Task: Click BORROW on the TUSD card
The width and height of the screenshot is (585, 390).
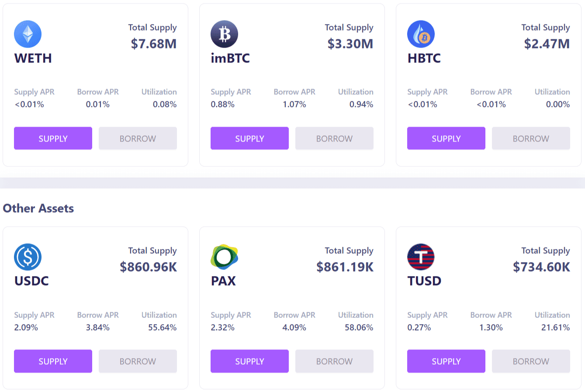Action: pyautogui.click(x=531, y=361)
